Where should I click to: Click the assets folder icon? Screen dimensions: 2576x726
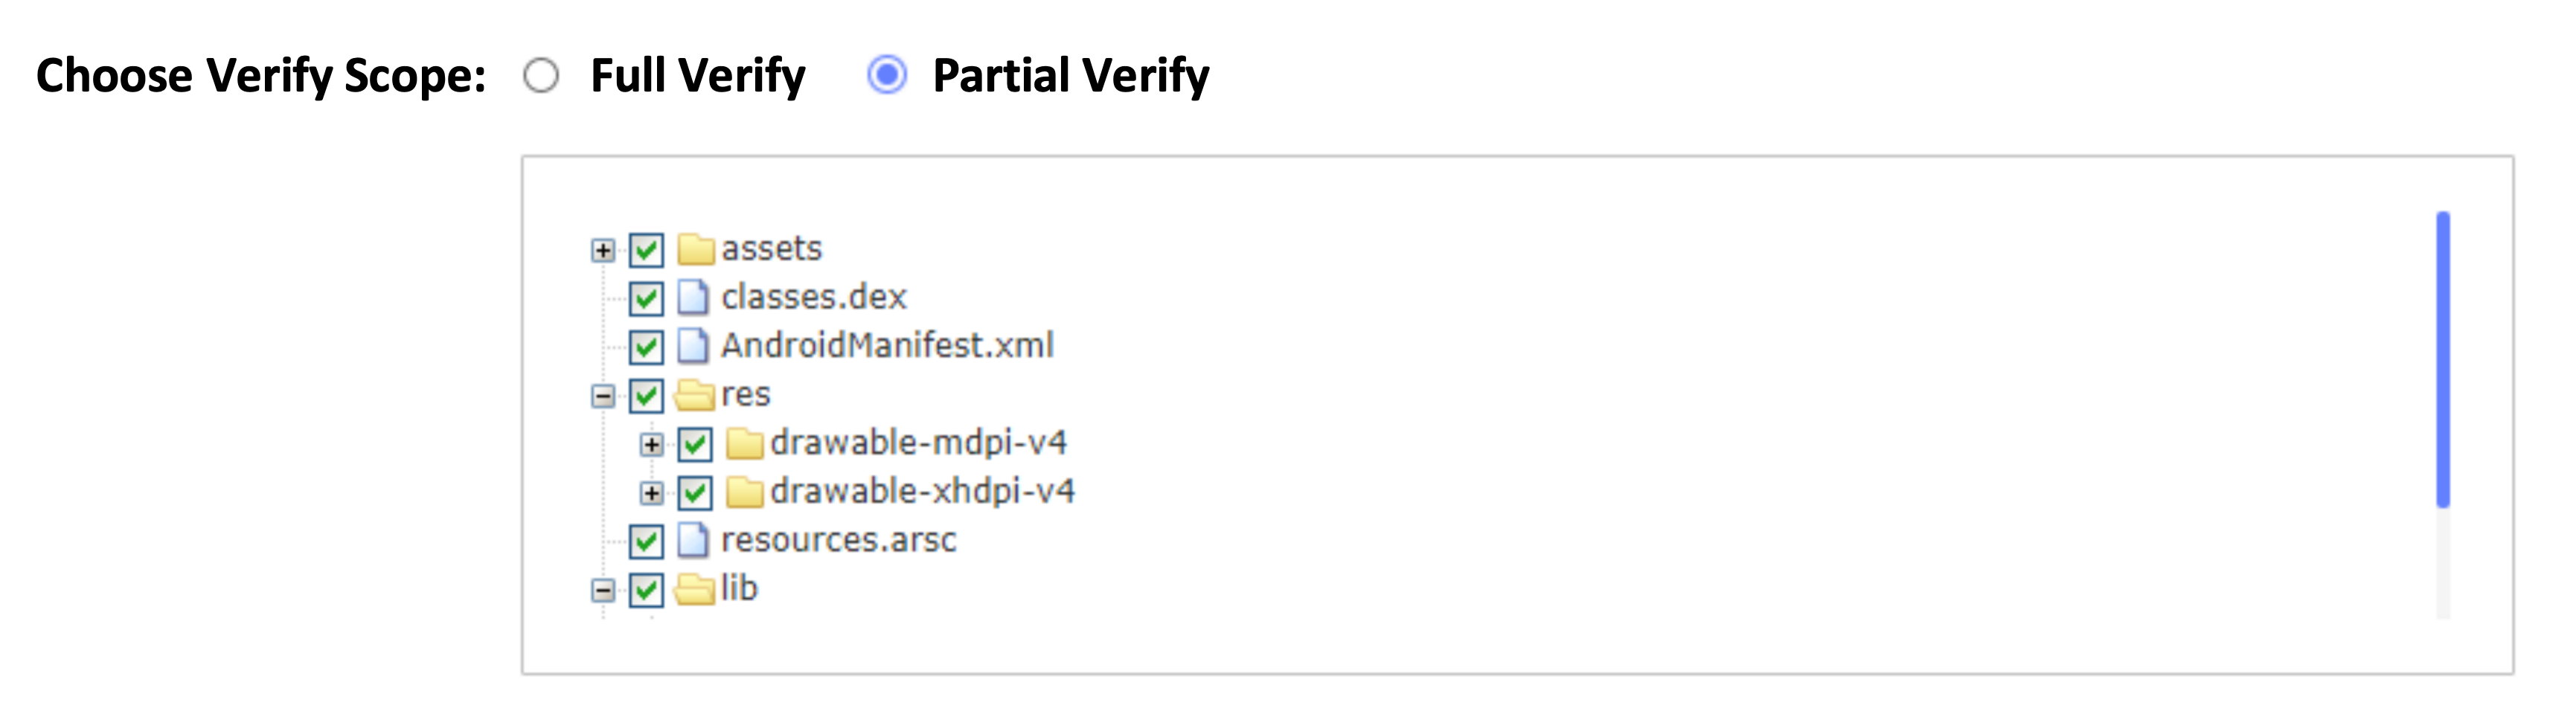click(x=696, y=248)
